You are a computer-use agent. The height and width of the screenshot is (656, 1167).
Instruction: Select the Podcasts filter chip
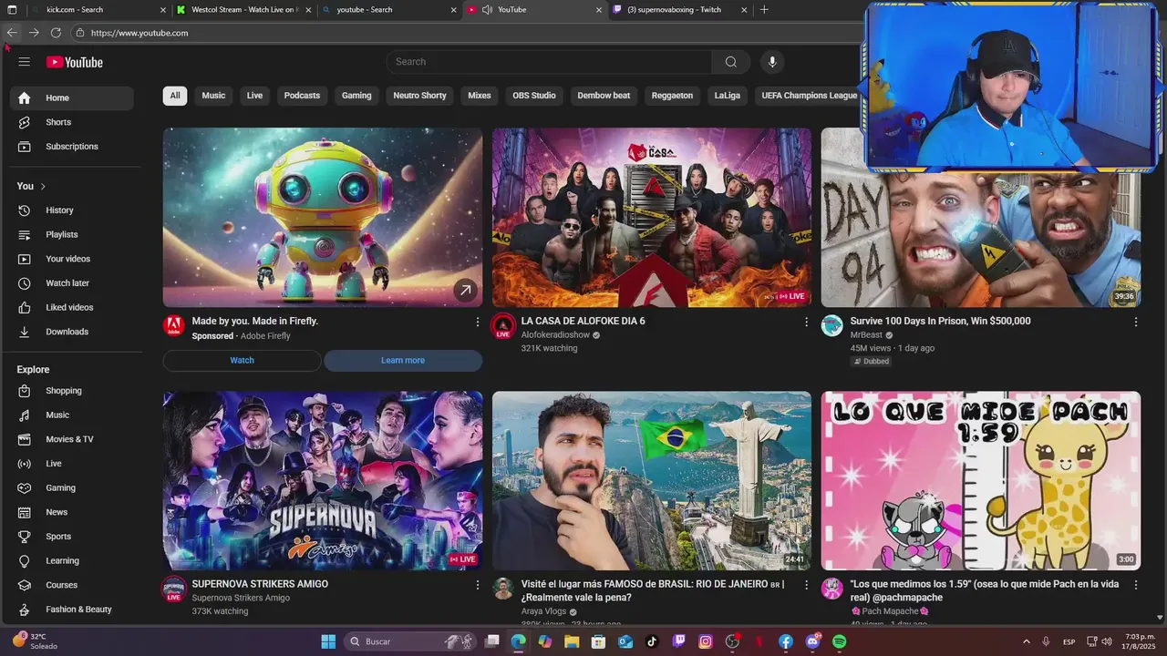[x=302, y=96]
